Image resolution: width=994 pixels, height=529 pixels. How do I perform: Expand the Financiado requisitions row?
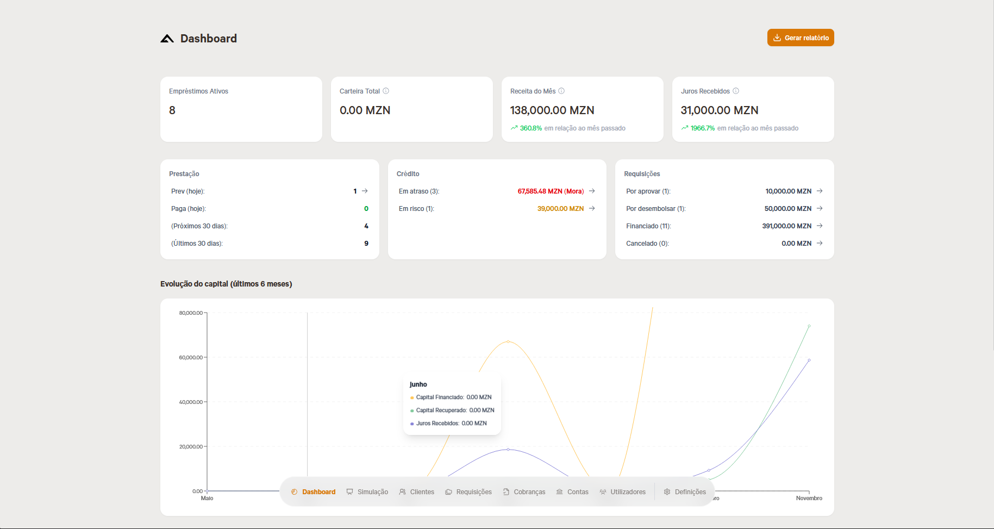pyautogui.click(x=820, y=226)
